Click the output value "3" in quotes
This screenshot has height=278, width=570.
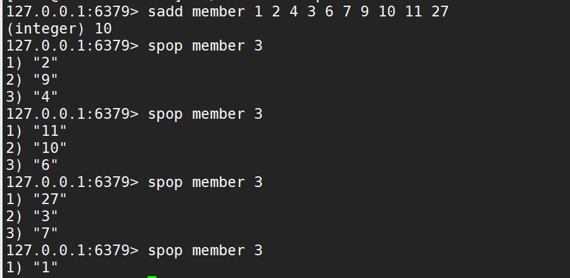(46, 216)
